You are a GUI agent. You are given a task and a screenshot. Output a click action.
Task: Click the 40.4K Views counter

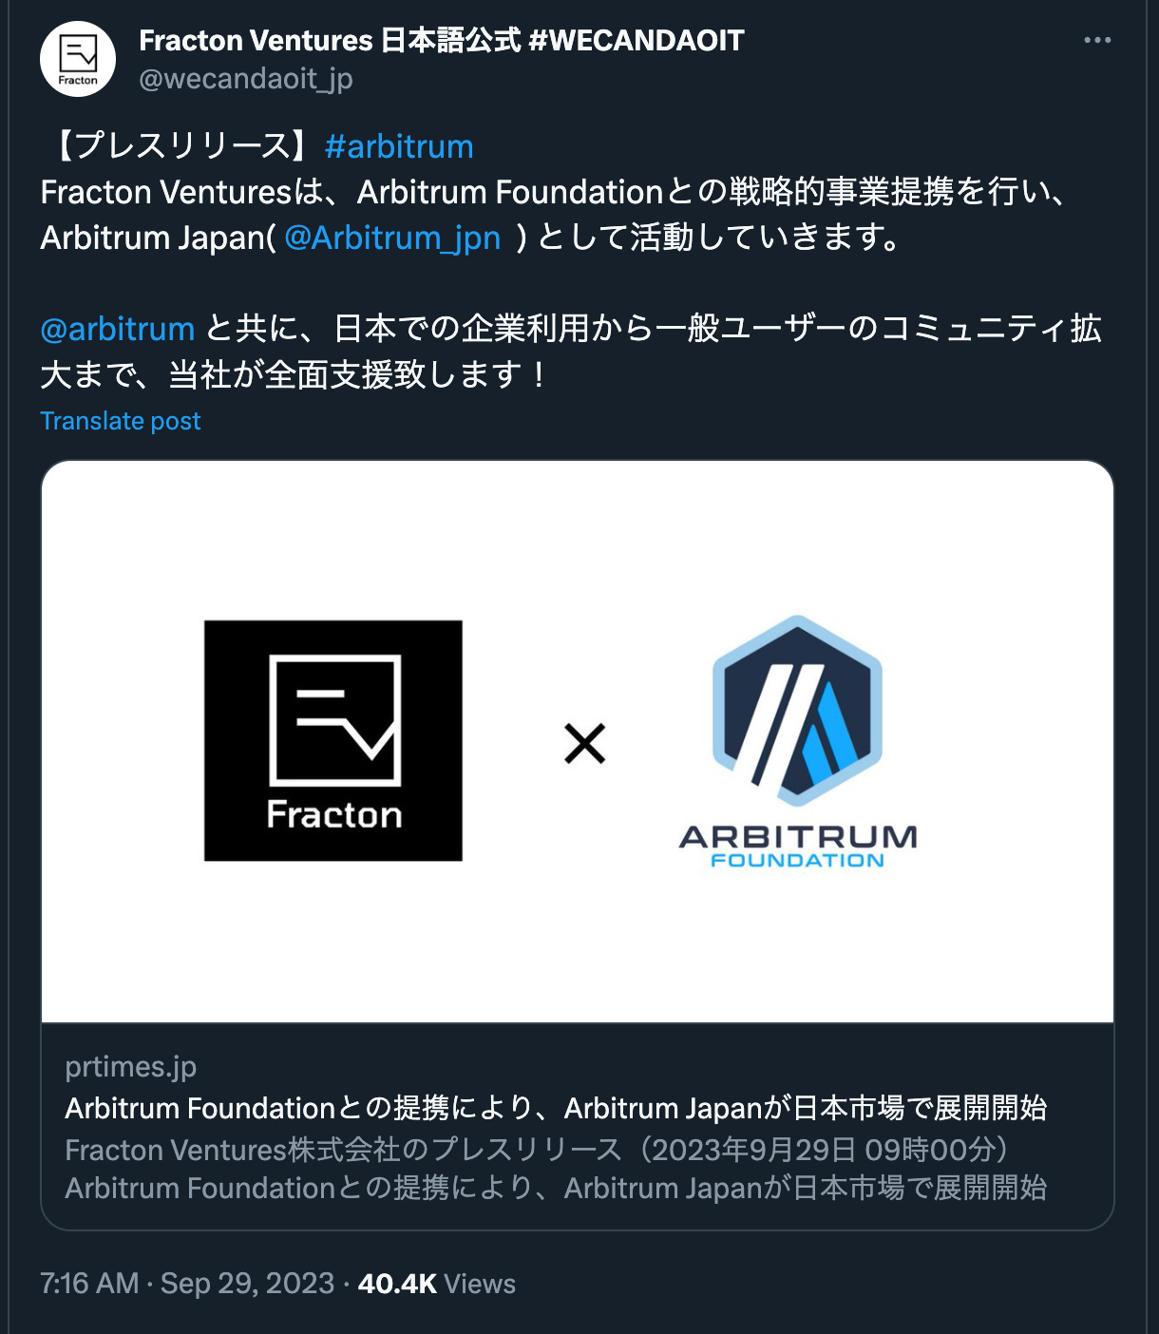(x=437, y=1284)
